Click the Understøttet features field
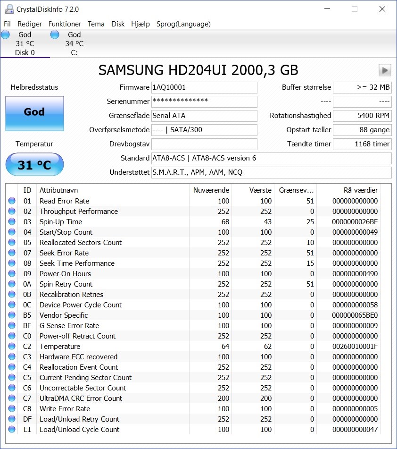Viewport: 397px width, 449px height. click(x=271, y=172)
